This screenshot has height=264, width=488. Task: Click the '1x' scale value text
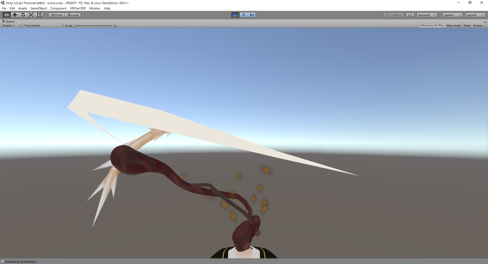pyautogui.click(x=115, y=26)
